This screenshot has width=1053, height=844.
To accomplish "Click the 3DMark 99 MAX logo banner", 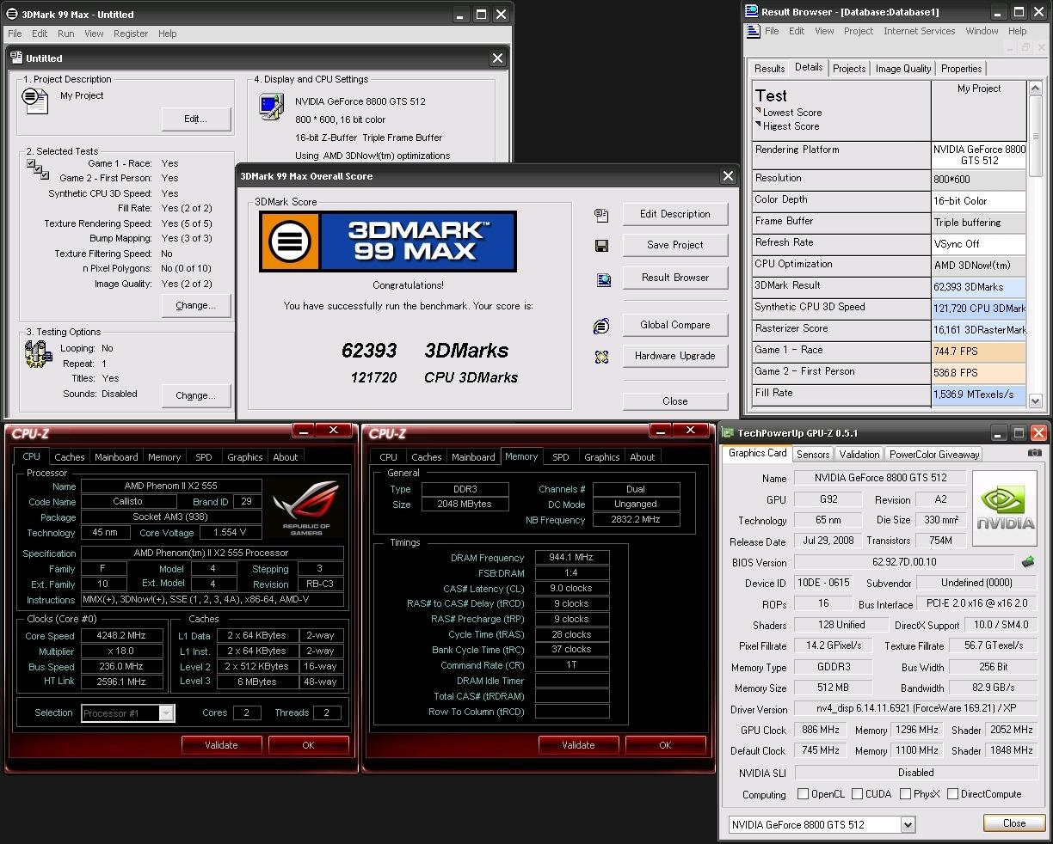I will pos(388,242).
